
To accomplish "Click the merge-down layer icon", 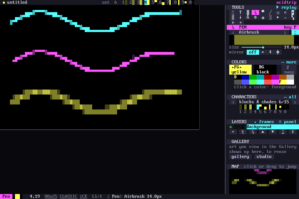I will click(x=283, y=132).
